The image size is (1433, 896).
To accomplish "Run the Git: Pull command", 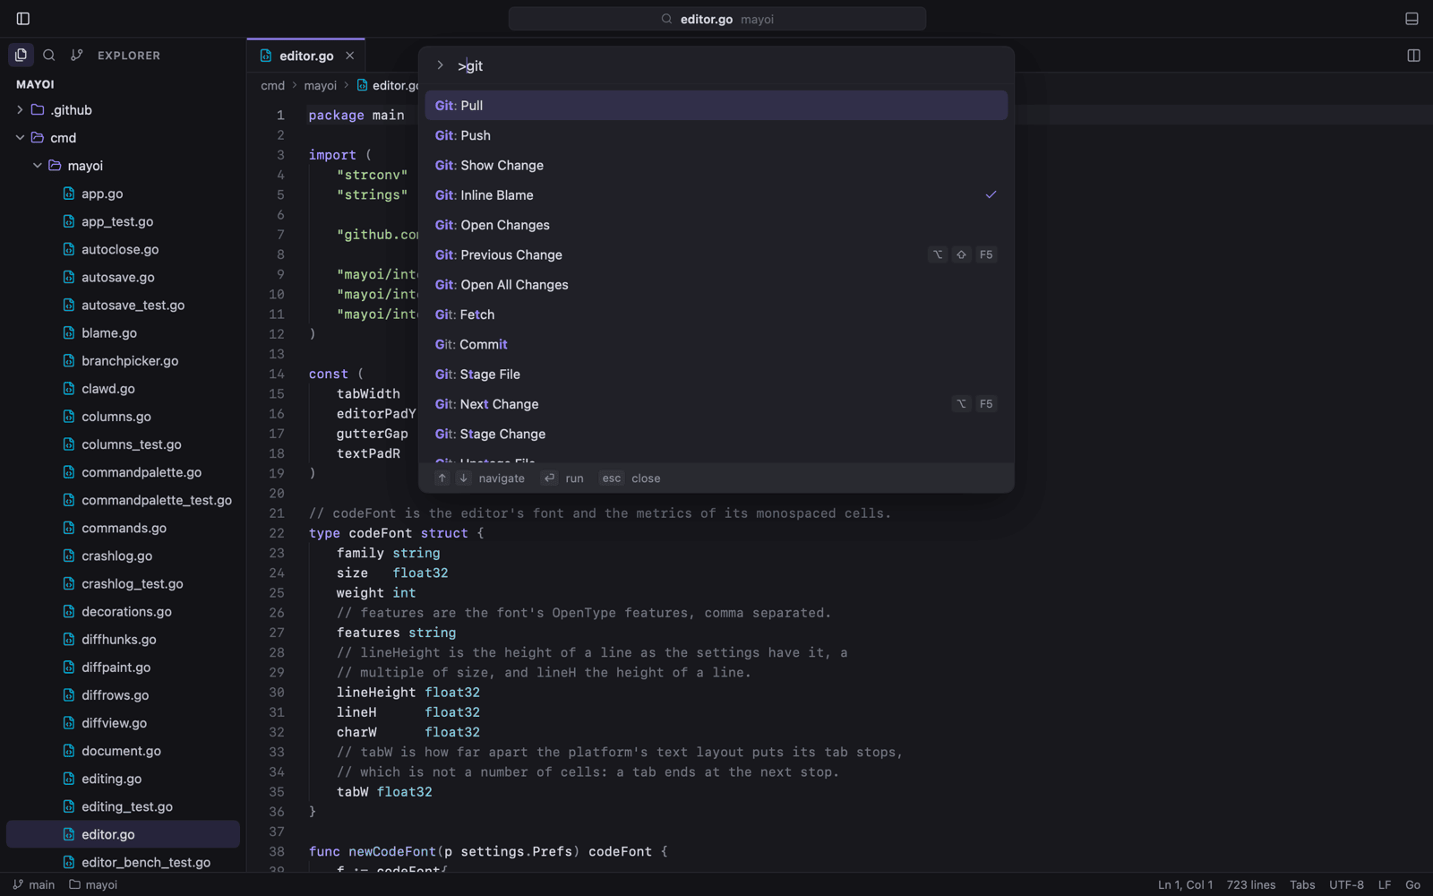I will tap(716, 106).
